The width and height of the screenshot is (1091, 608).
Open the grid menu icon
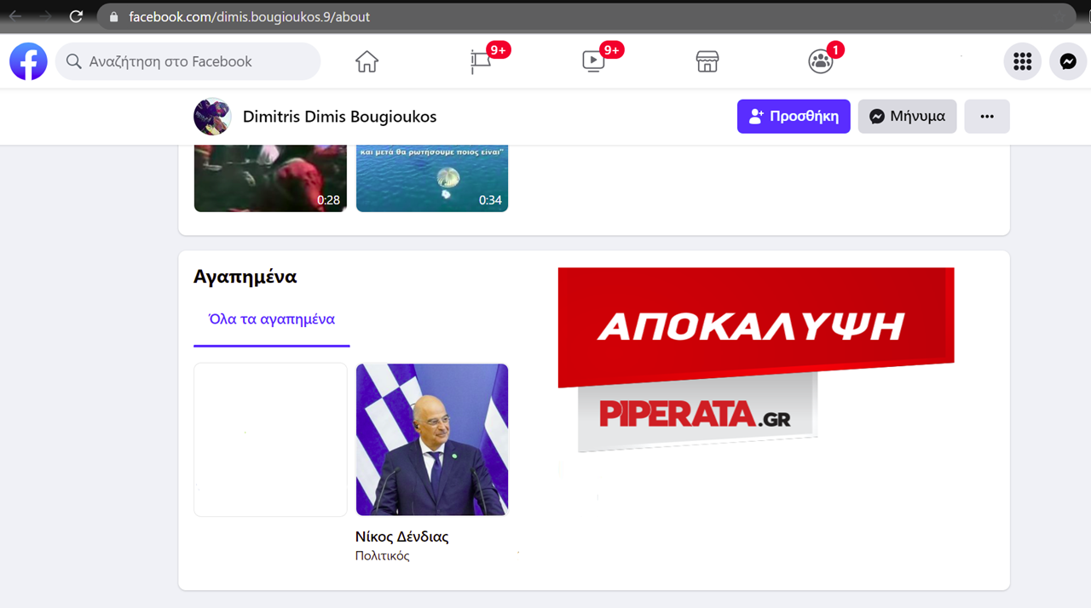1022,62
